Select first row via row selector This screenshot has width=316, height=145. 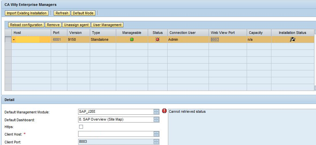coord(8,39)
